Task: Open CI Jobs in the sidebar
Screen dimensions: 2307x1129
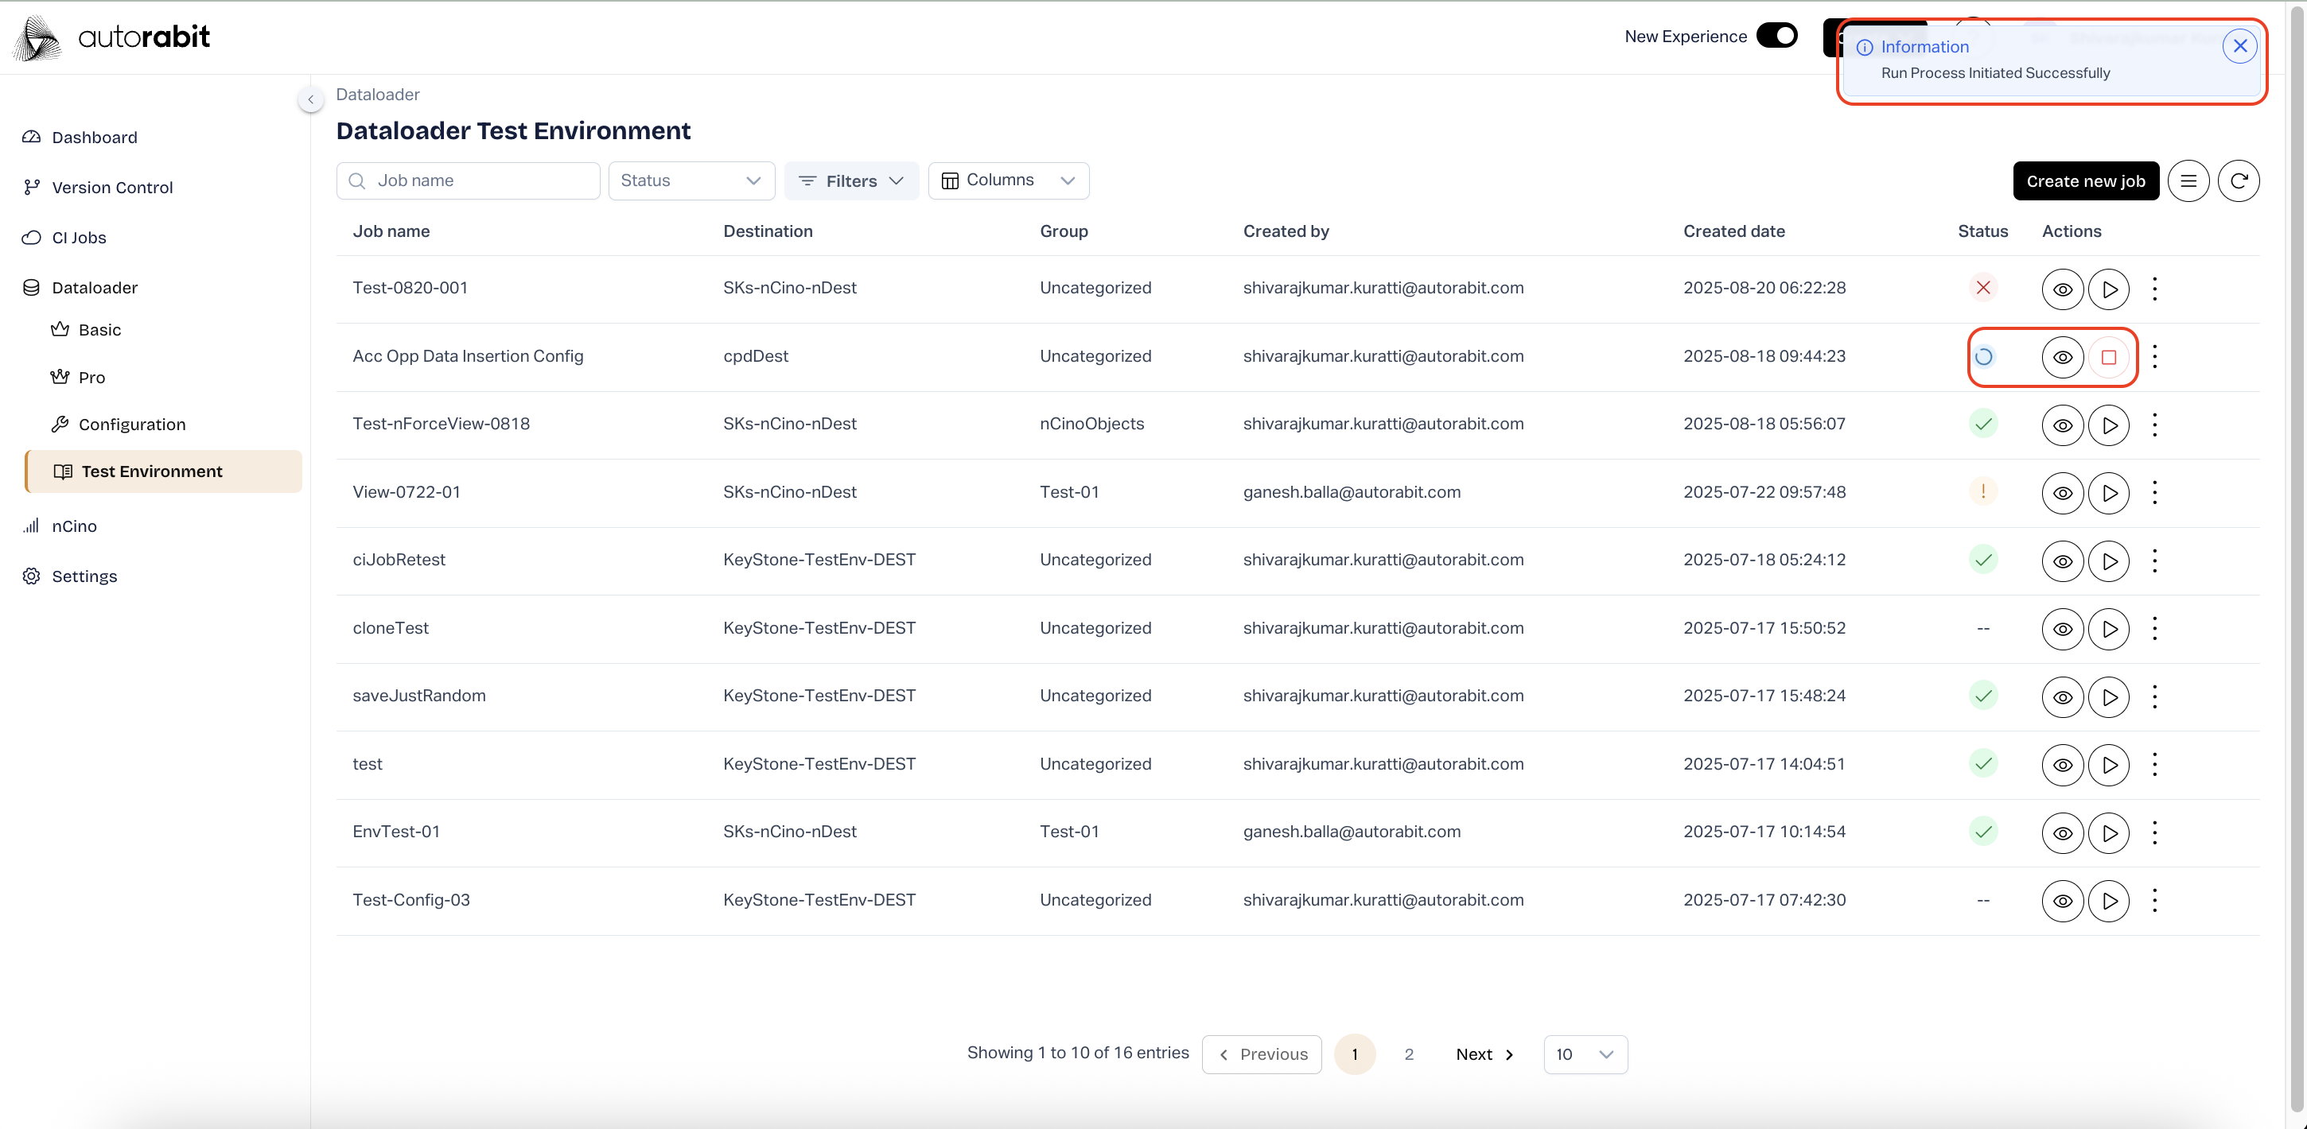Action: pos(79,237)
